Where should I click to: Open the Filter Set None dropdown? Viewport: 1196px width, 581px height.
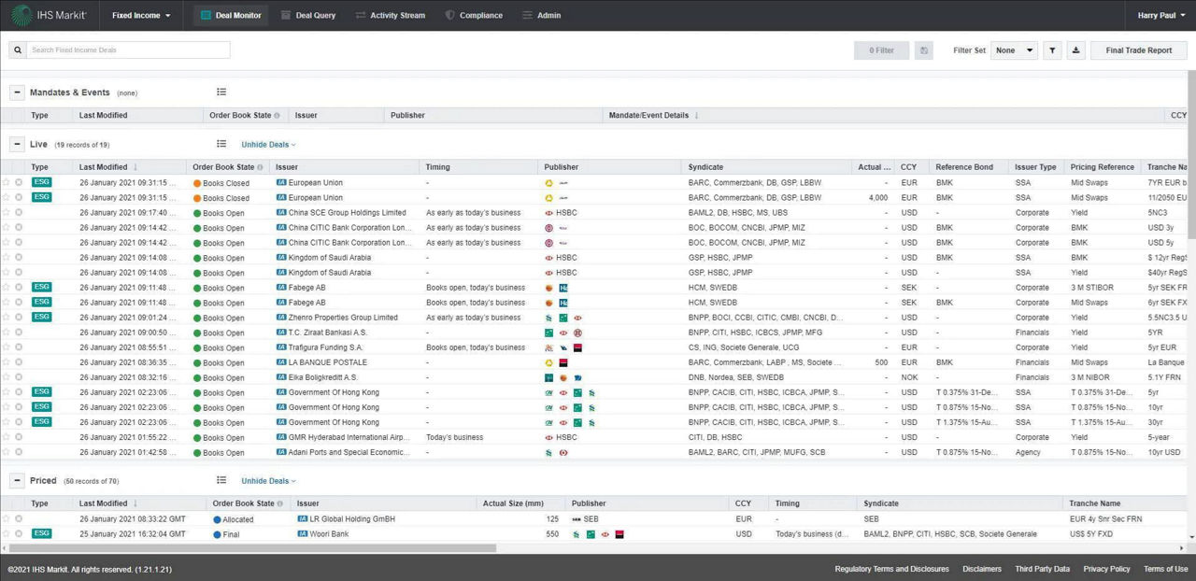(1014, 50)
